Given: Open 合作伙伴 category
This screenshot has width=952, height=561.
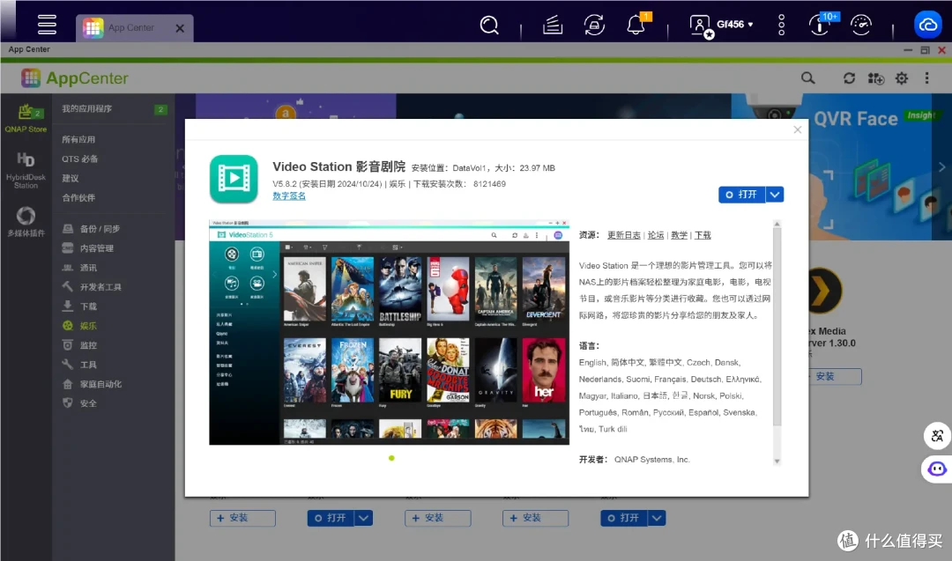Looking at the screenshot, I should pos(78,197).
